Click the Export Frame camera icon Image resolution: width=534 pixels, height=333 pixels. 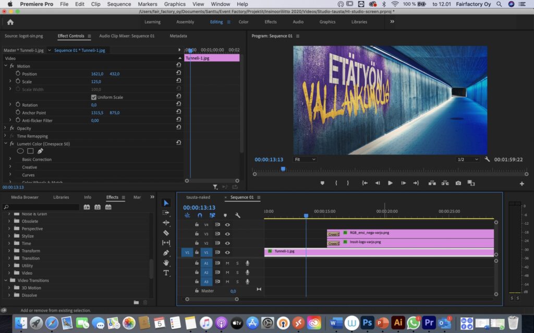tap(458, 183)
